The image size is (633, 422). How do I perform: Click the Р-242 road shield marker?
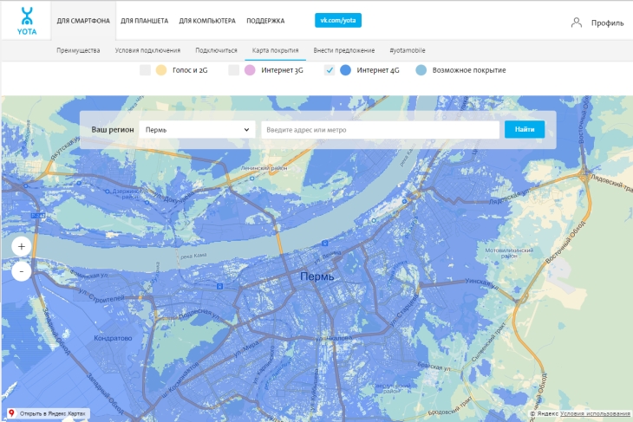(x=38, y=216)
